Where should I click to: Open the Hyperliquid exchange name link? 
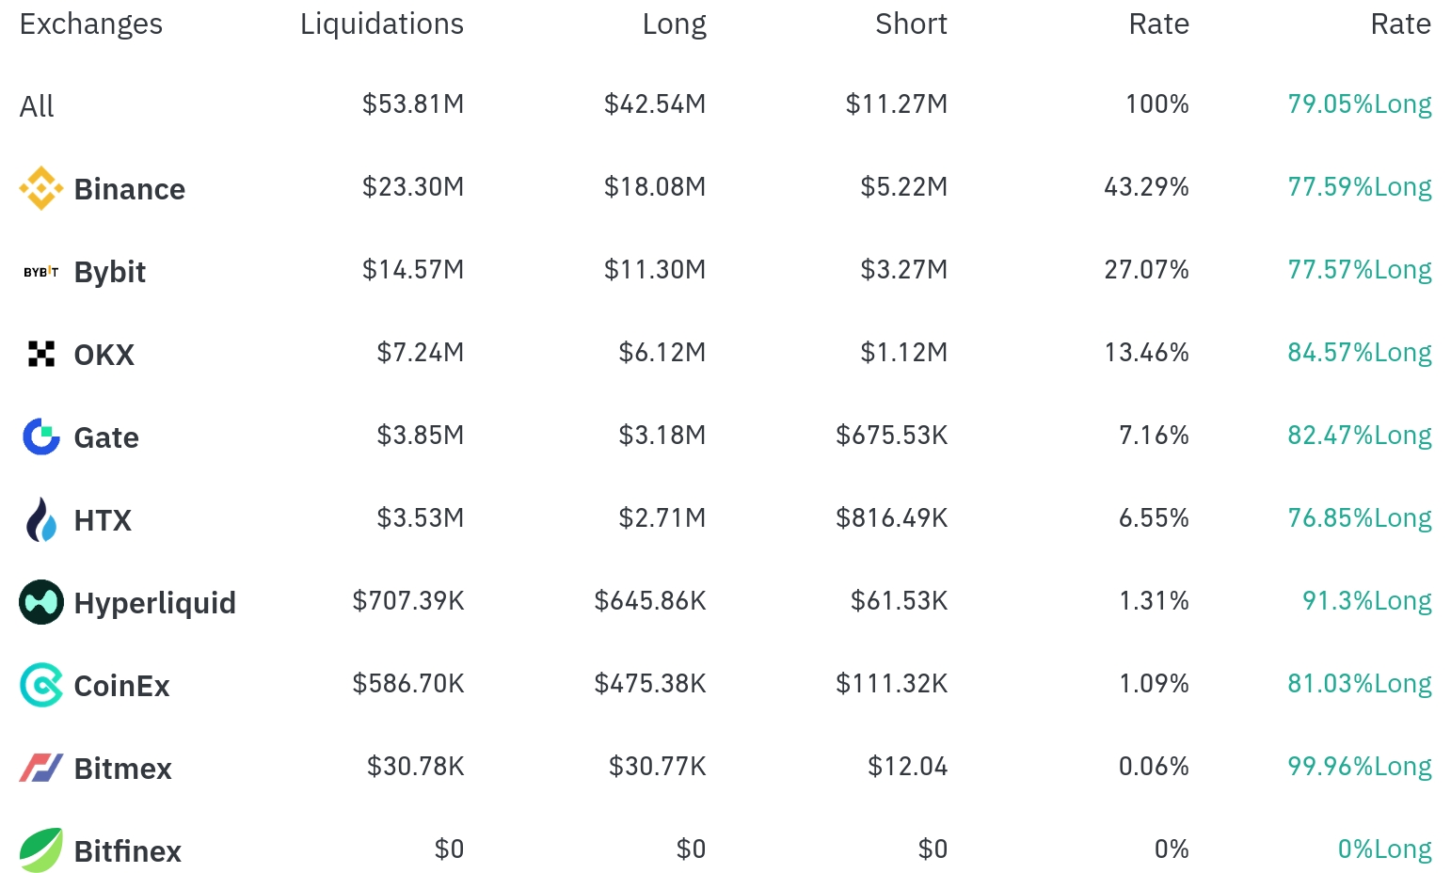tap(155, 603)
